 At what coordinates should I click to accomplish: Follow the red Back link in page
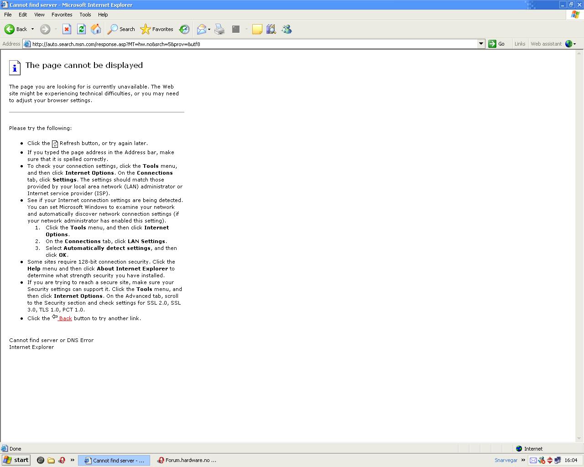tap(65, 318)
